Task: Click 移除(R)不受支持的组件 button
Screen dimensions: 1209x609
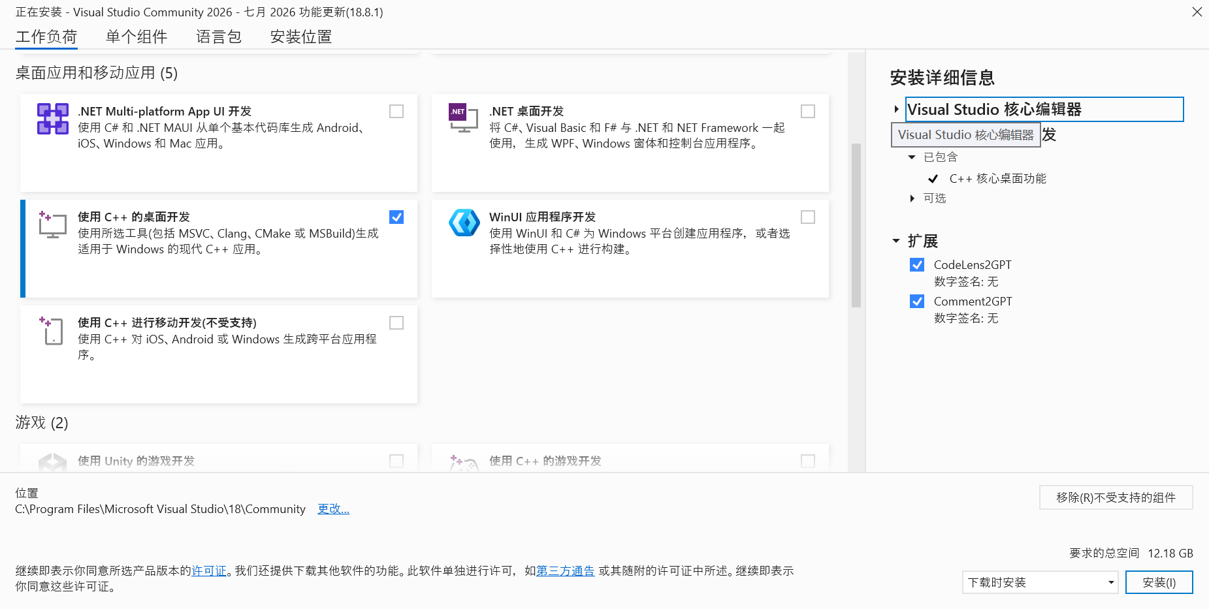Action: point(1116,497)
